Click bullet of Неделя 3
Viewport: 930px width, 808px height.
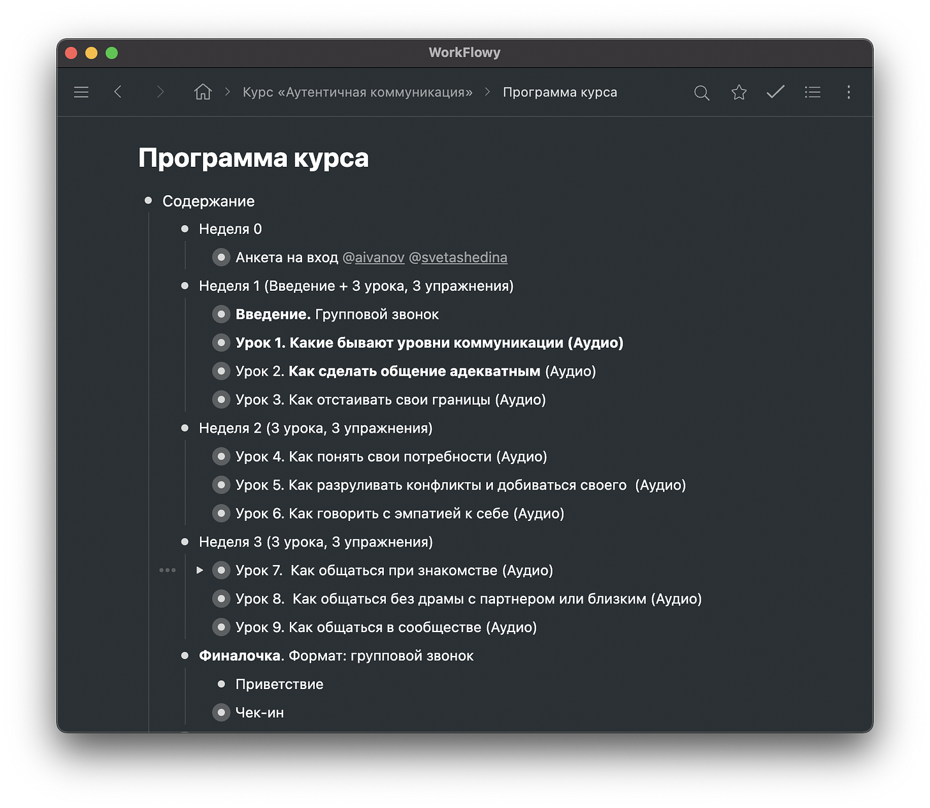(185, 542)
